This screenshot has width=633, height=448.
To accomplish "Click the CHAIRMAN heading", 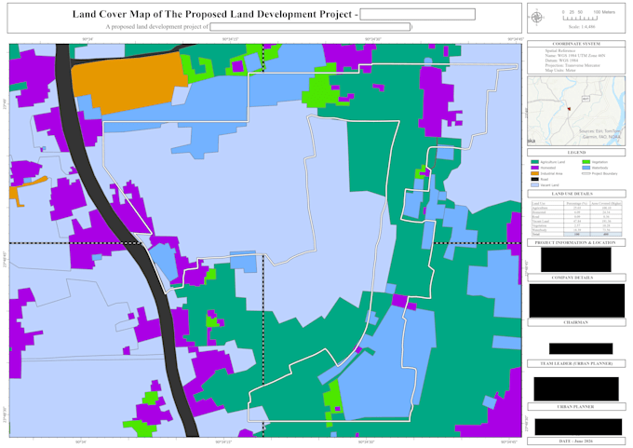I will [575, 322].
